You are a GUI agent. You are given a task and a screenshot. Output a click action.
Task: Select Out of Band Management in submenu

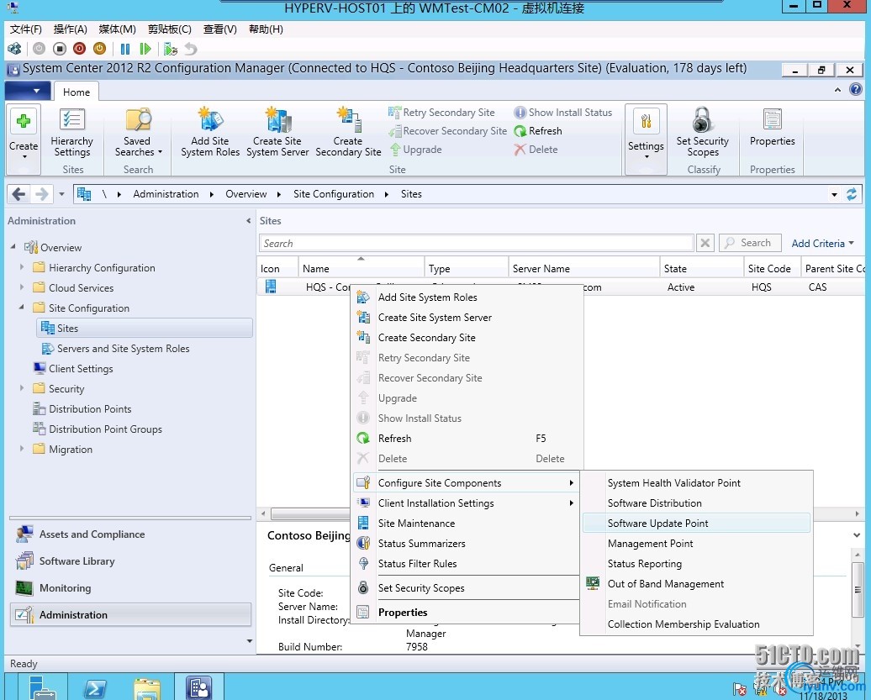[697, 584]
